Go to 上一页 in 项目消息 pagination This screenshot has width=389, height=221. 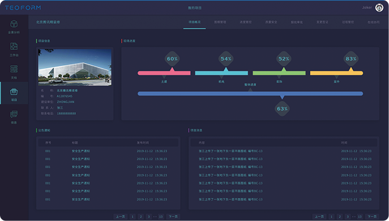(319, 216)
